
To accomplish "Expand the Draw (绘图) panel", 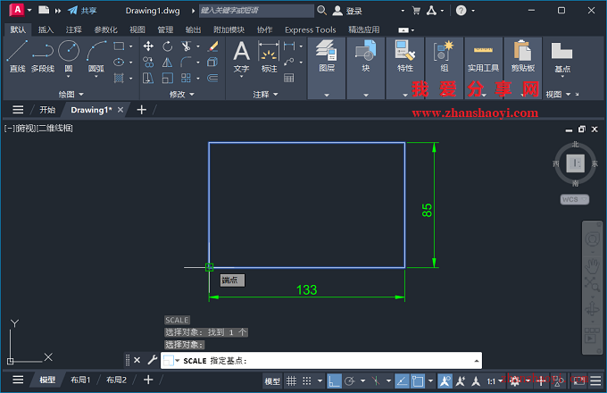I will pos(71,94).
